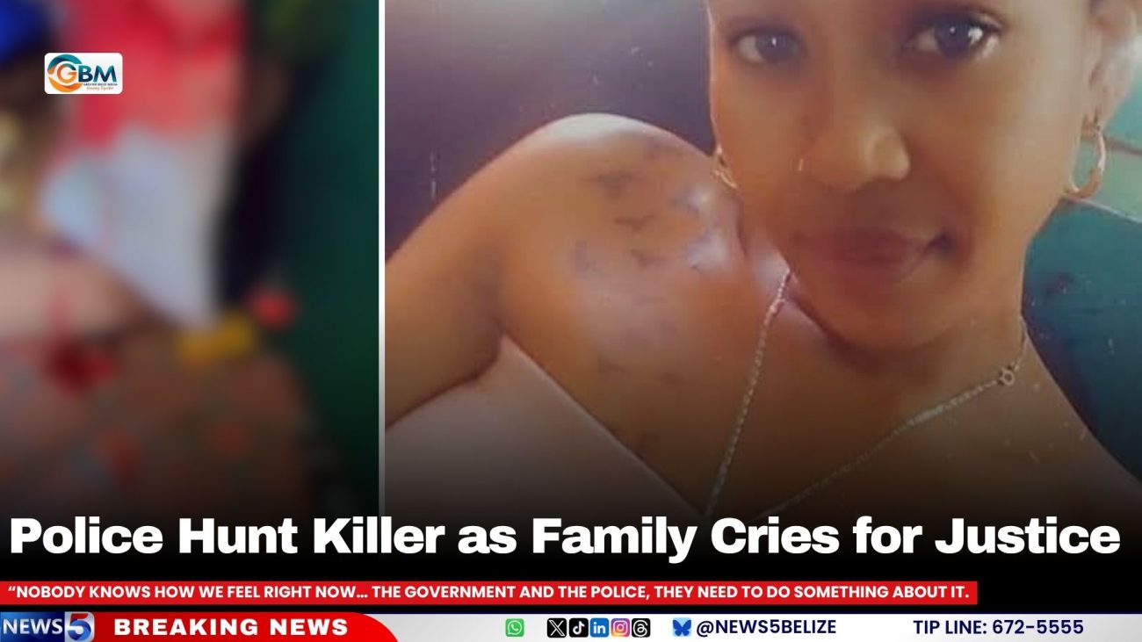Click the News 5 logo

click(x=47, y=627)
